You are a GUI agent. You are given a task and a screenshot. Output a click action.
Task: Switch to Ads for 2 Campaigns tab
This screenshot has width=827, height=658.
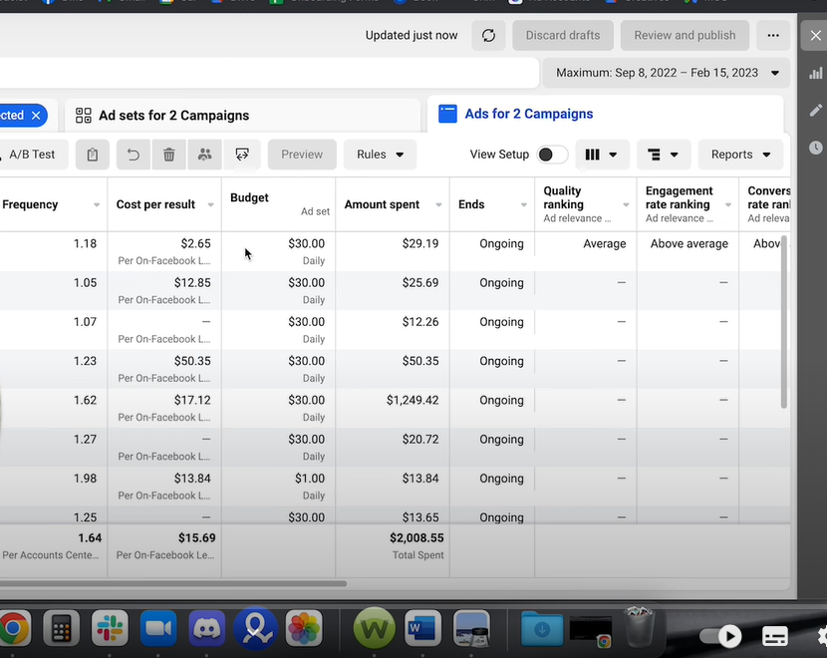click(605, 114)
